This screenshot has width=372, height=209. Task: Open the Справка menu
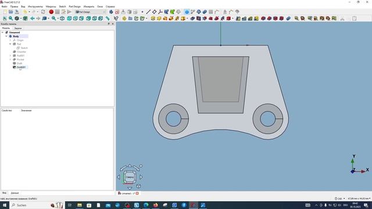click(x=110, y=6)
